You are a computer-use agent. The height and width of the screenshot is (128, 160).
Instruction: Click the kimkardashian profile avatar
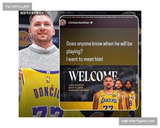coord(63,23)
